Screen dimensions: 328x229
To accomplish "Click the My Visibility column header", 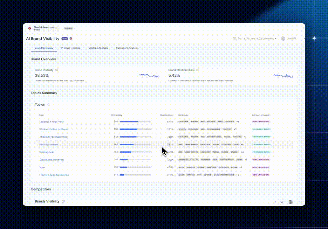I will click(x=116, y=115).
